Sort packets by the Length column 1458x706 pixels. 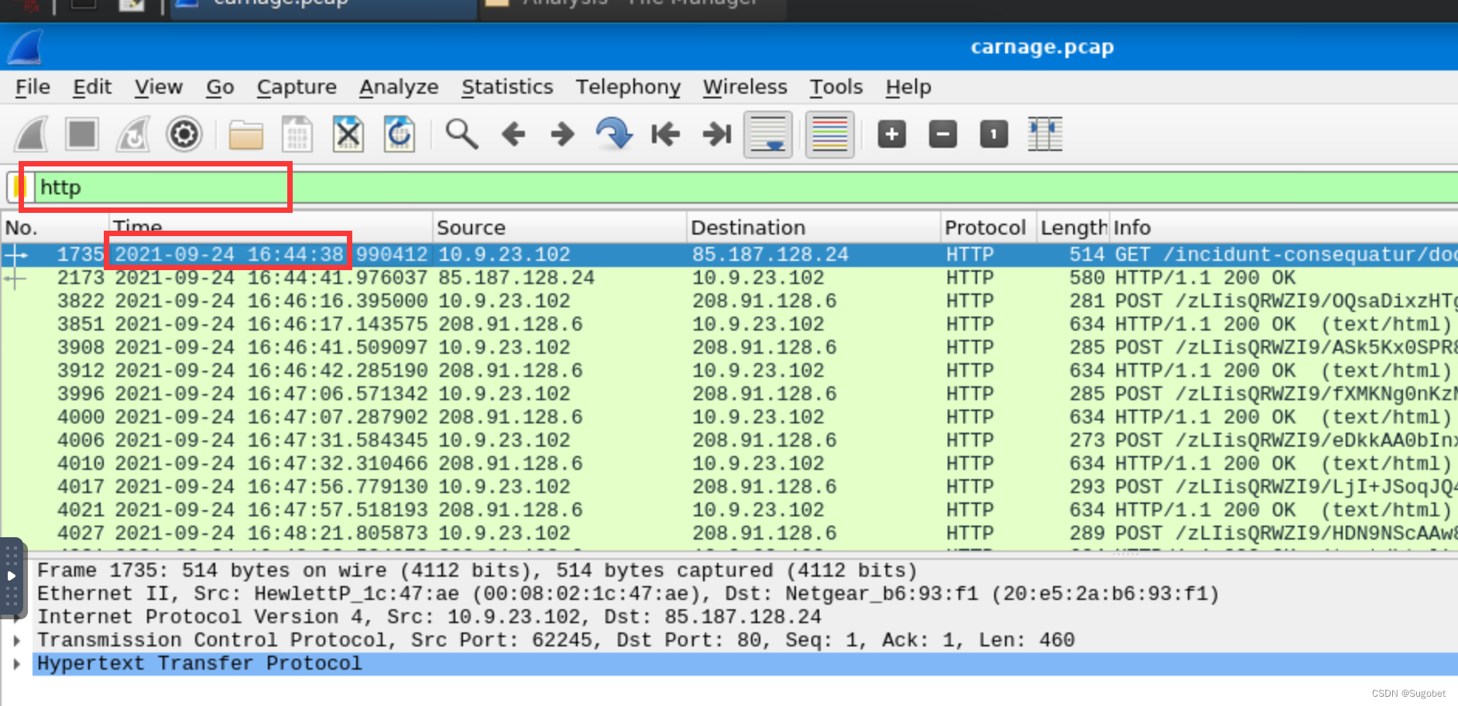coord(1073,228)
